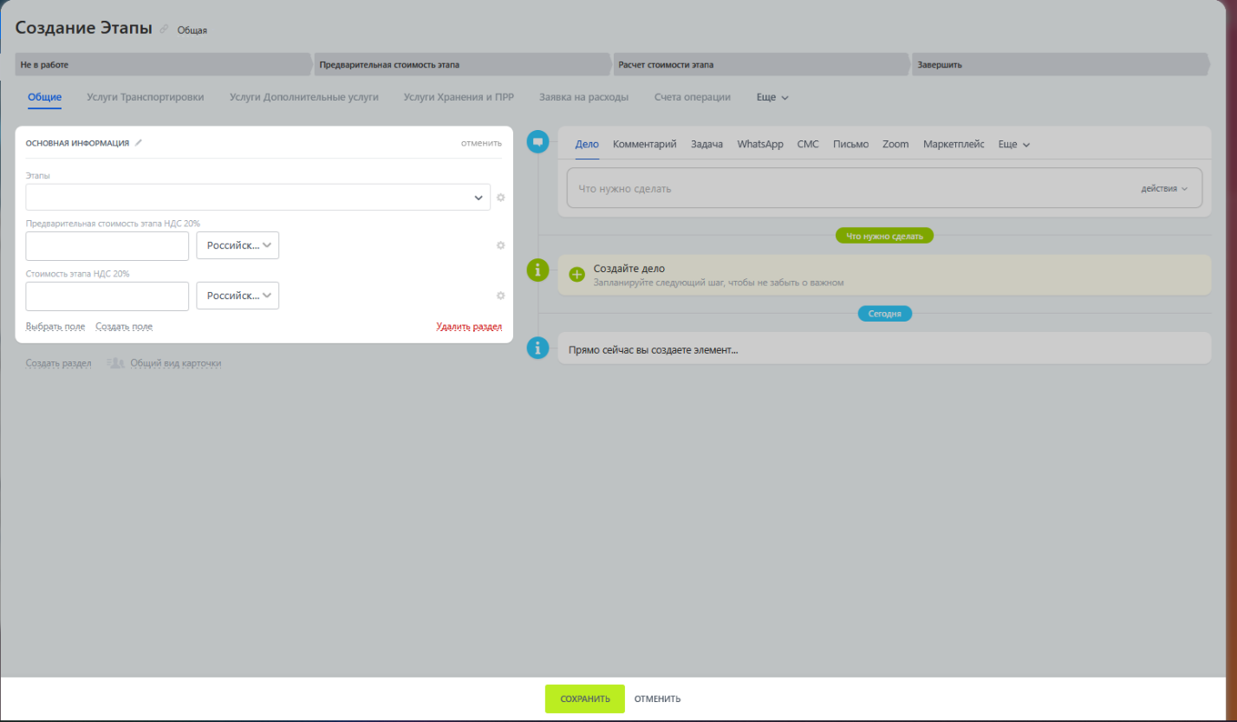Open Услуги Дополнительные услуги tab

304,97
